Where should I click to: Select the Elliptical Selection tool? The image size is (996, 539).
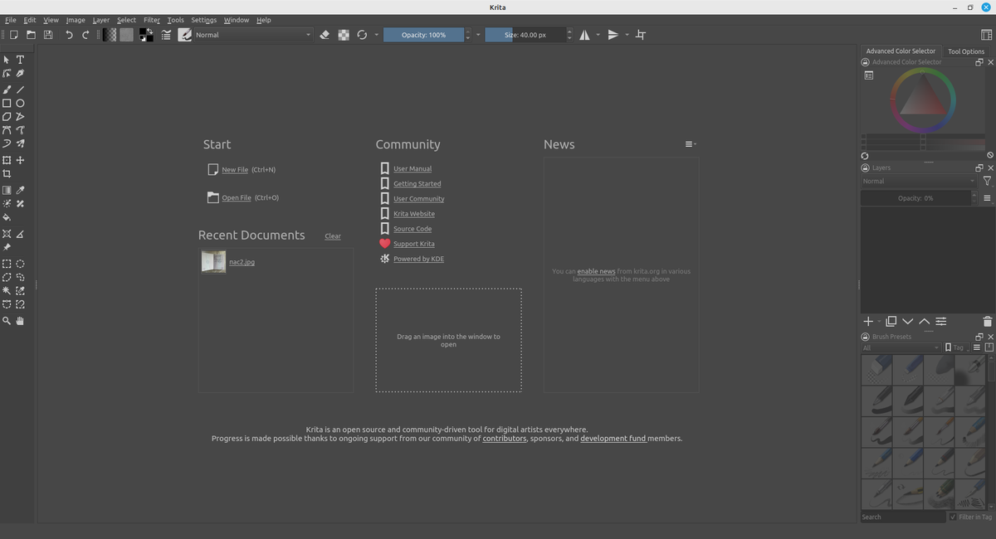click(x=20, y=264)
